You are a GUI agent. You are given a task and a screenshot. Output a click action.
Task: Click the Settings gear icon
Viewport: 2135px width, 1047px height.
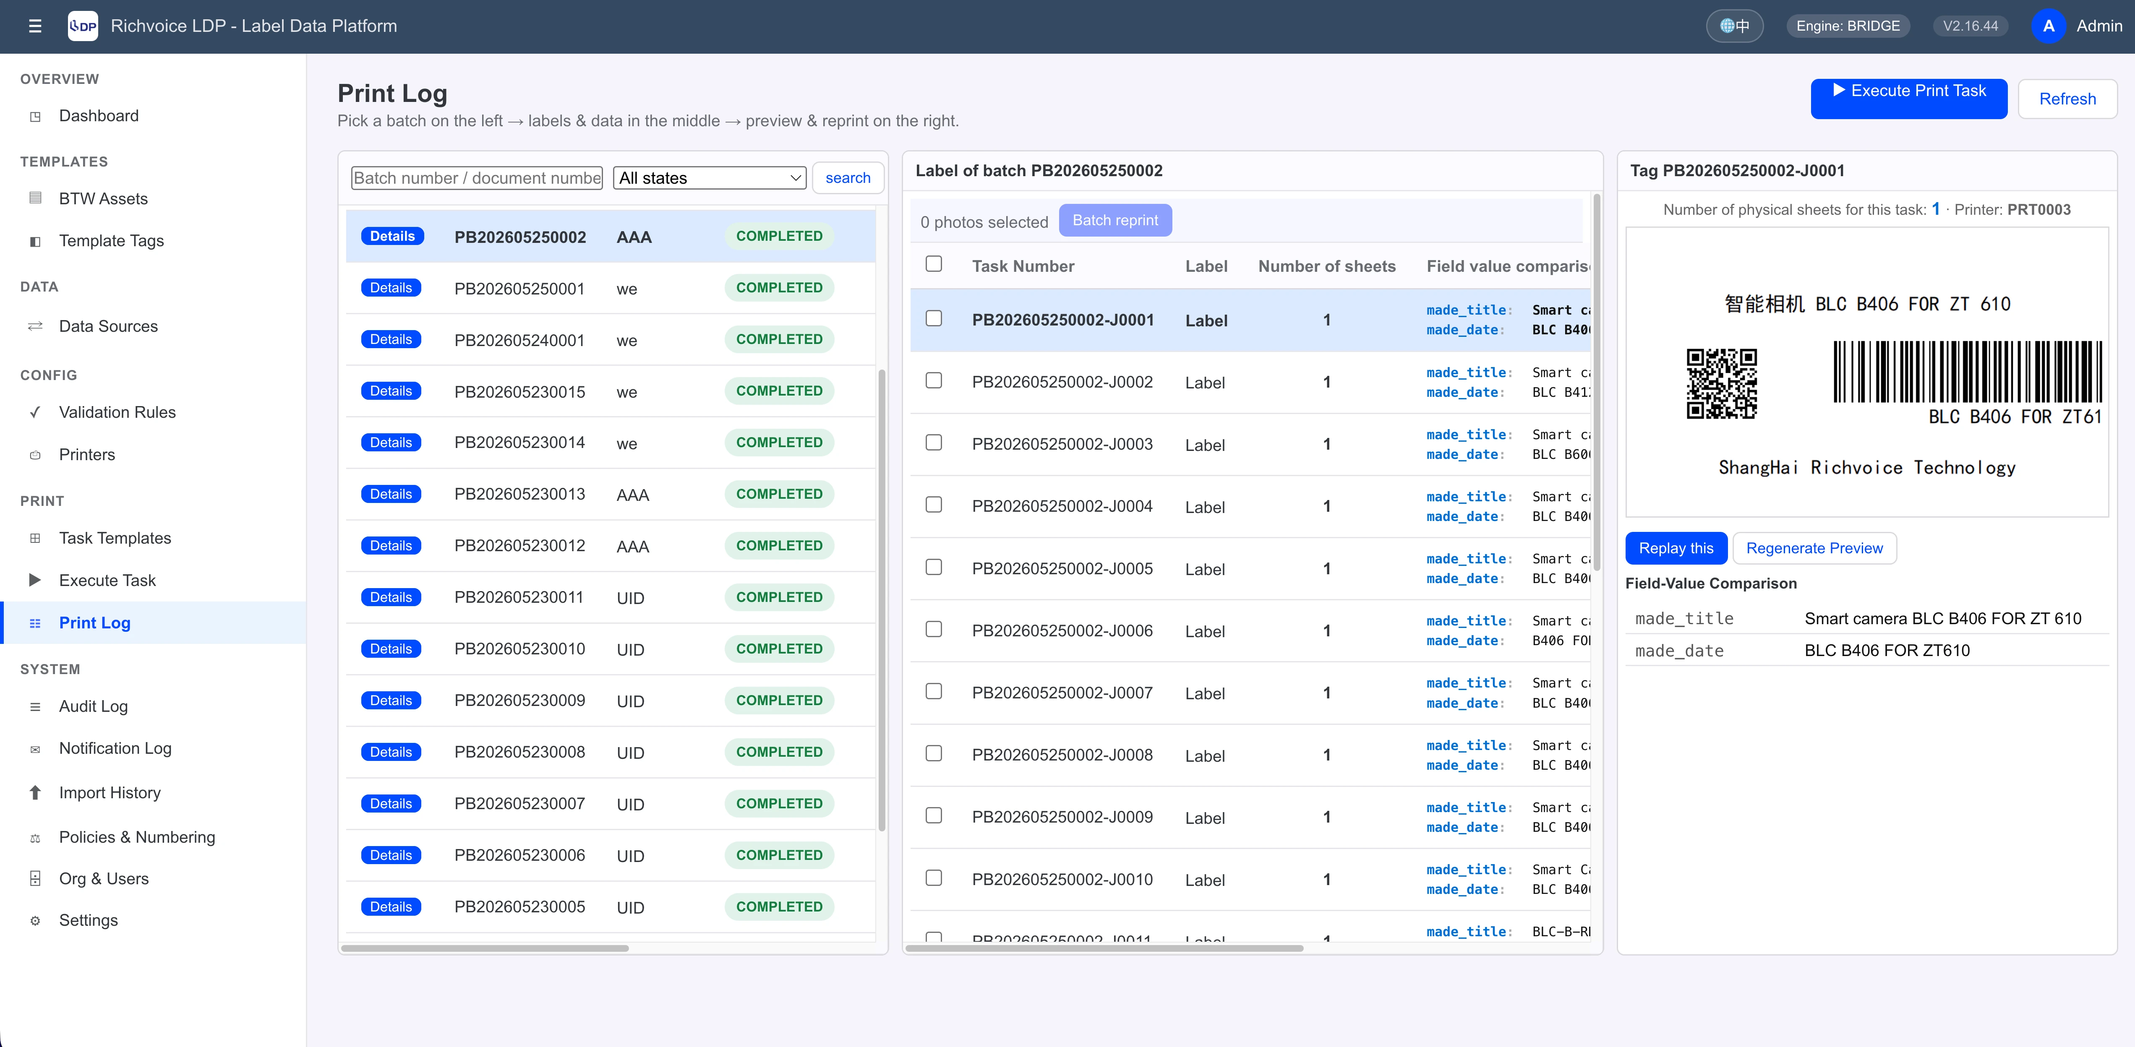(35, 921)
